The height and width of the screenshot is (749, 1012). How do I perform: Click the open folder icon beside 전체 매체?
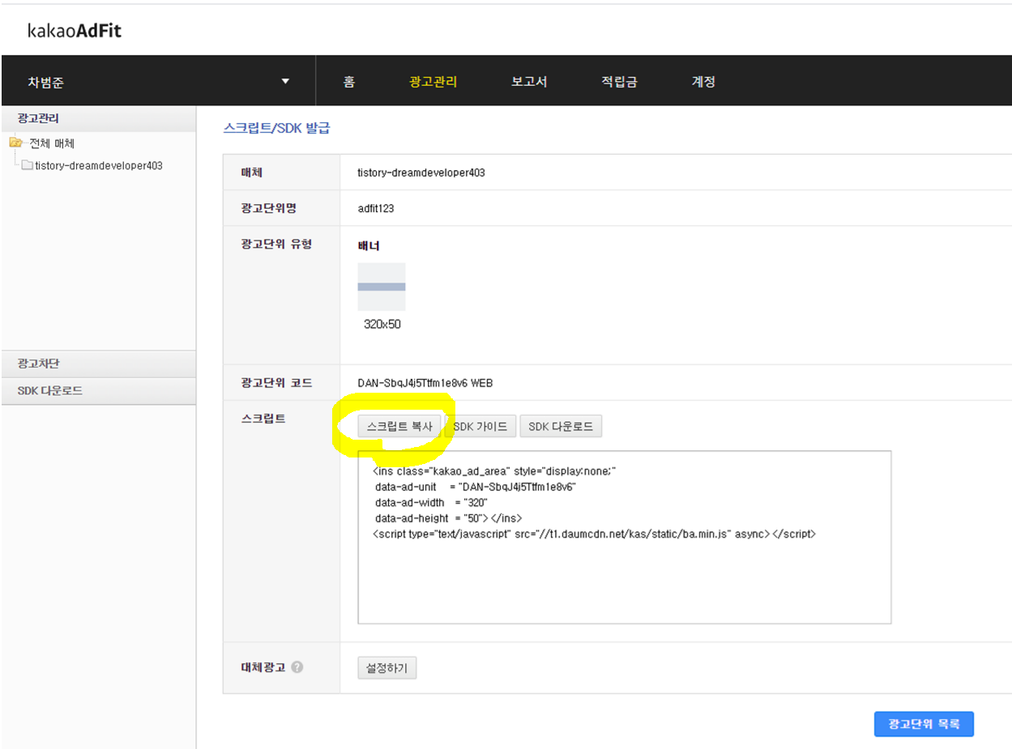tap(16, 143)
